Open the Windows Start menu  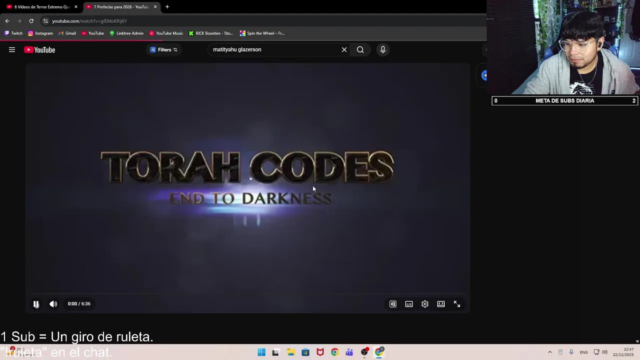[261, 352]
